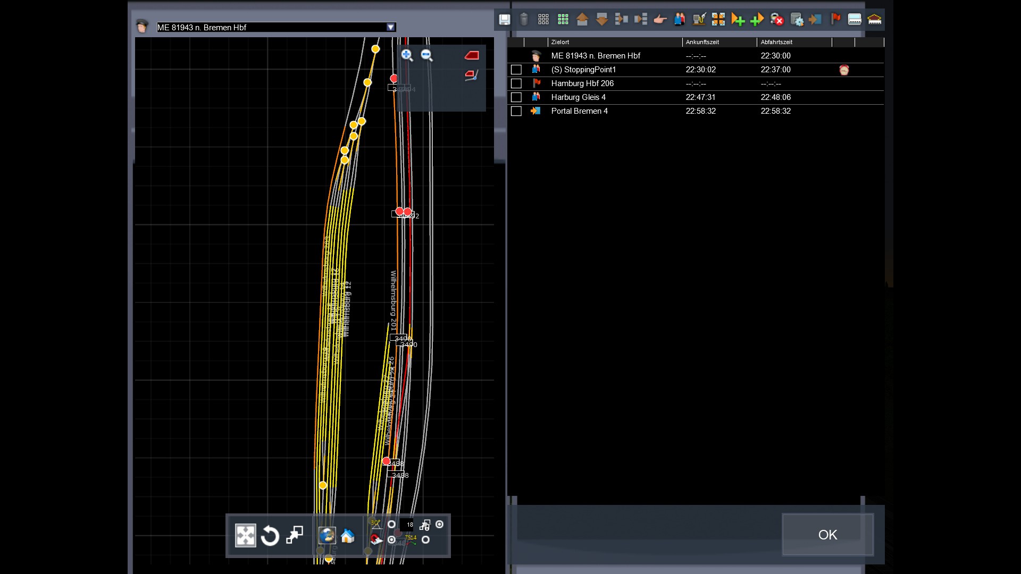Click the pointing hand icon

click(660, 20)
